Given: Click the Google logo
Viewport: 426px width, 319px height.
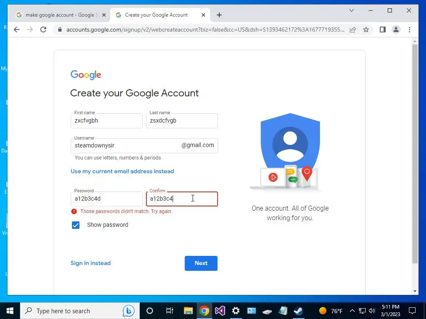Looking at the screenshot, I should pyautogui.click(x=86, y=75).
